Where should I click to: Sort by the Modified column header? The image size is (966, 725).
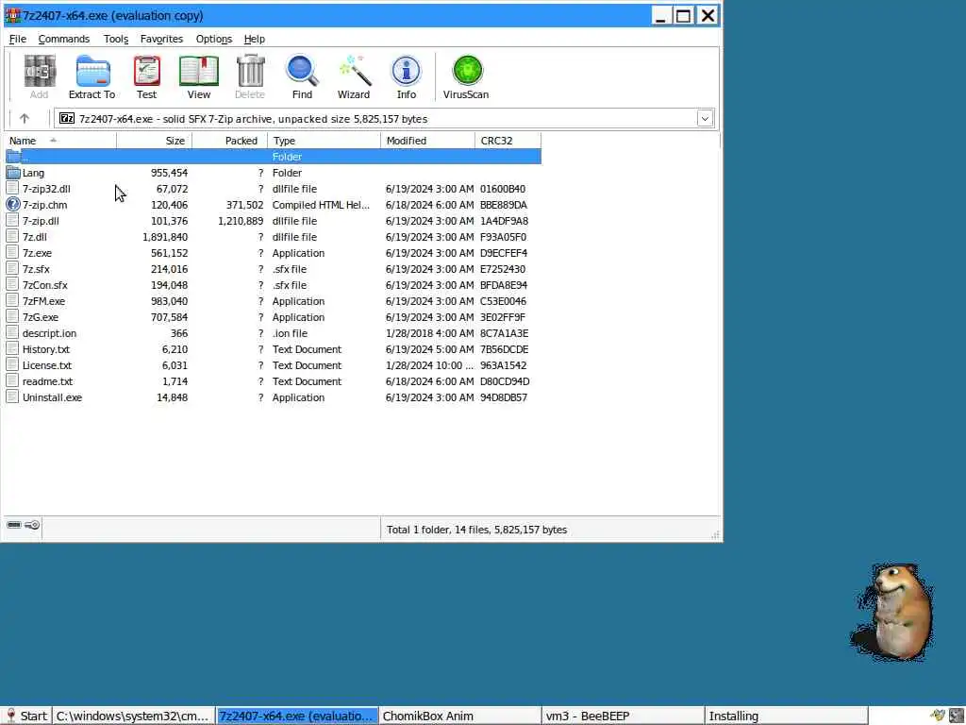(427, 141)
